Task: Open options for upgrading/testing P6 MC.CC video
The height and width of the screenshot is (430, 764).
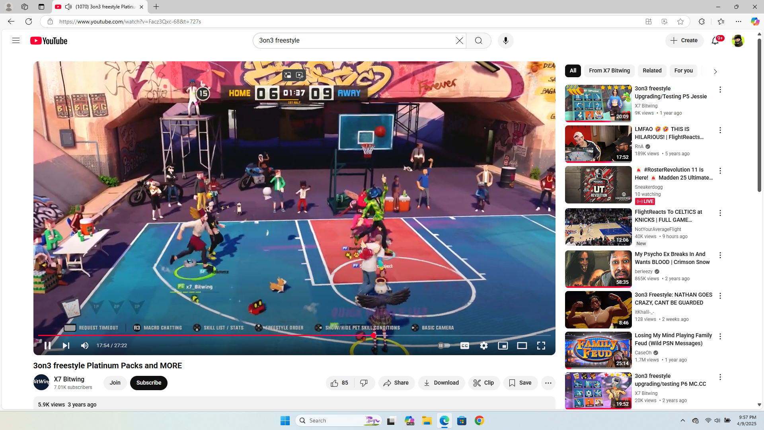Action: pos(720,377)
